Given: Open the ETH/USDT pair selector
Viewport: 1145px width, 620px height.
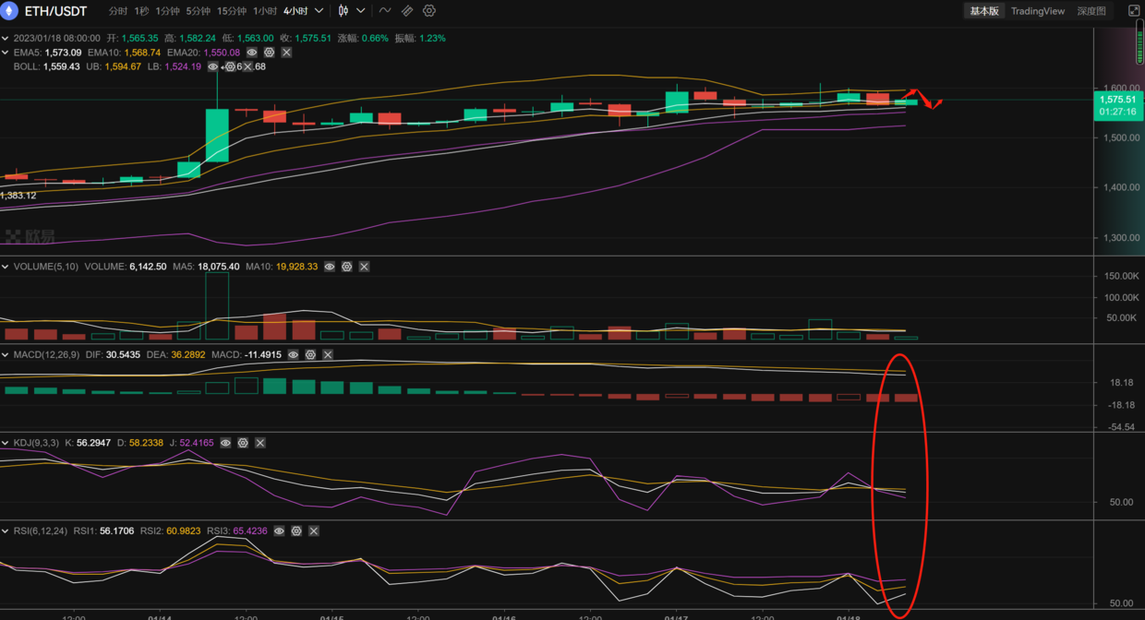Looking at the screenshot, I should [55, 11].
